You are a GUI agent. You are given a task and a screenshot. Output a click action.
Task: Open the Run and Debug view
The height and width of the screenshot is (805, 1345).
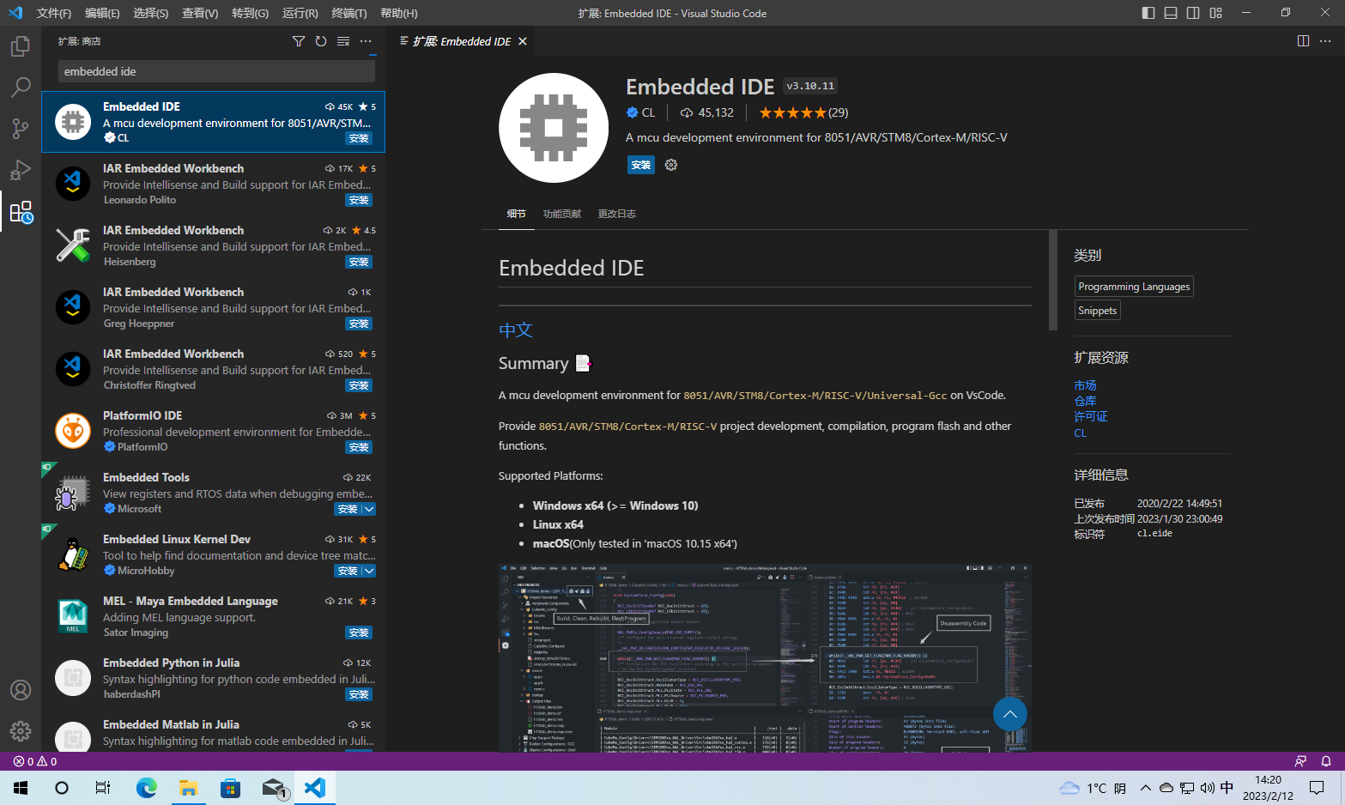21,169
